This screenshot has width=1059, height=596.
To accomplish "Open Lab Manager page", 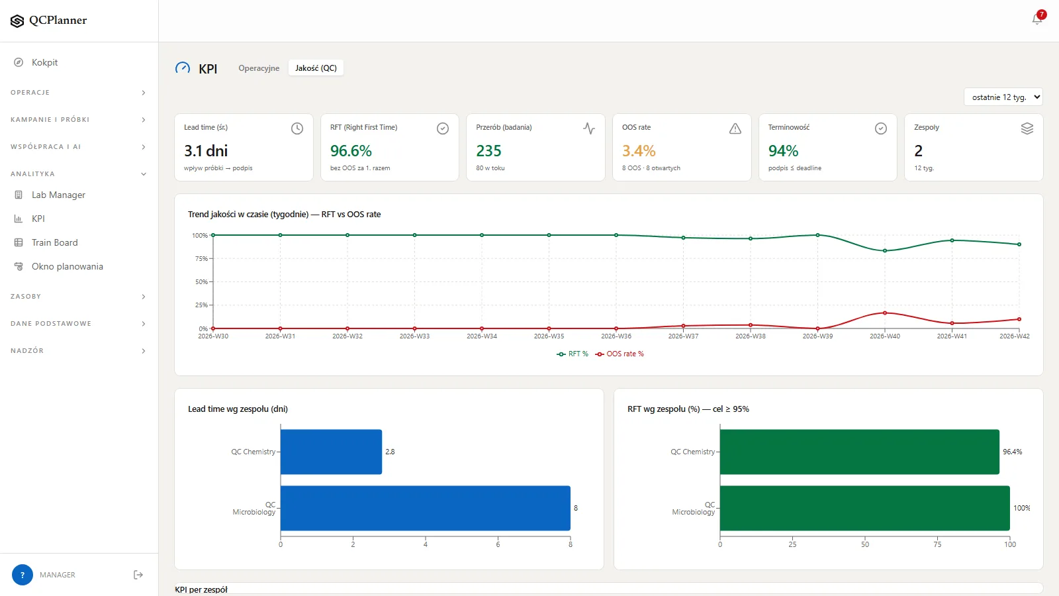I will click(x=79, y=195).
